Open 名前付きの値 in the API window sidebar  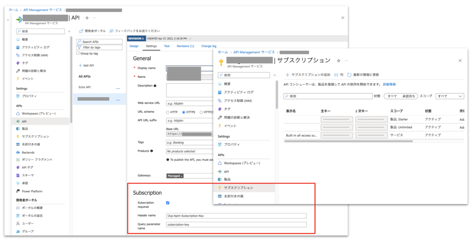[x=31, y=144]
